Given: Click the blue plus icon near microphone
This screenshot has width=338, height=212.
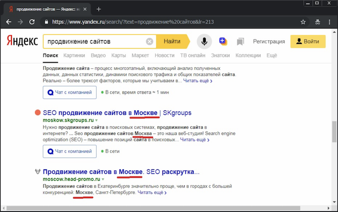Looking at the screenshot, I should pyautogui.click(x=223, y=41).
